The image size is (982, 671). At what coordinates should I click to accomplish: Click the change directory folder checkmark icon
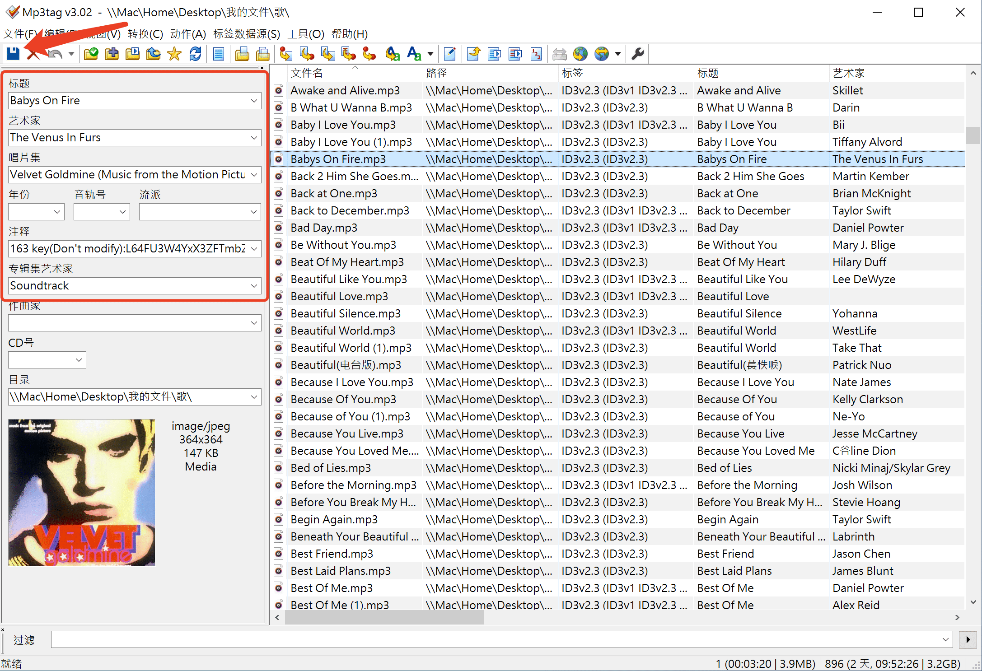click(x=91, y=54)
